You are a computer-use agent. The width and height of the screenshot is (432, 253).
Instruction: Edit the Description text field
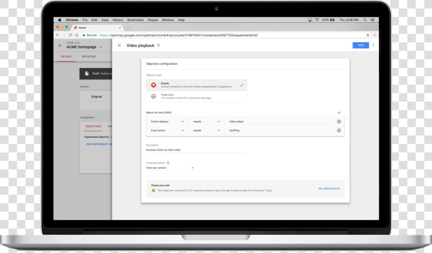(196, 150)
